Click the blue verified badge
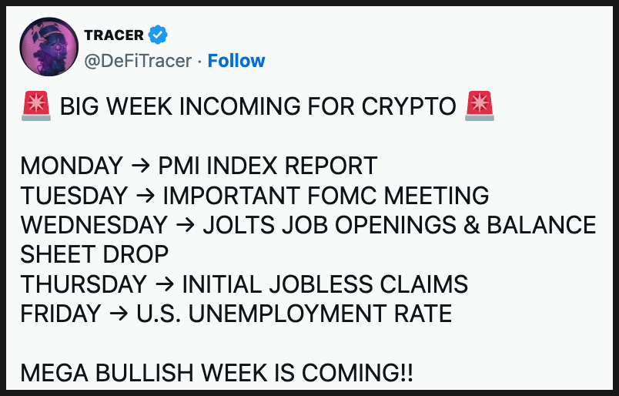Viewport: 619px width, 396px height. [159, 35]
